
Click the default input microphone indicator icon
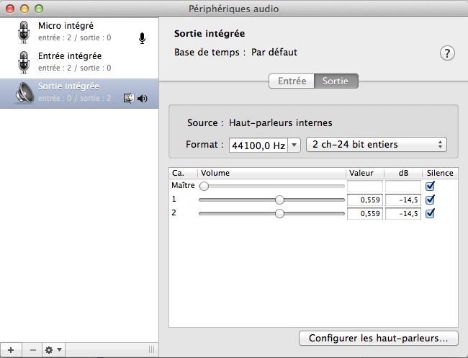(x=142, y=38)
